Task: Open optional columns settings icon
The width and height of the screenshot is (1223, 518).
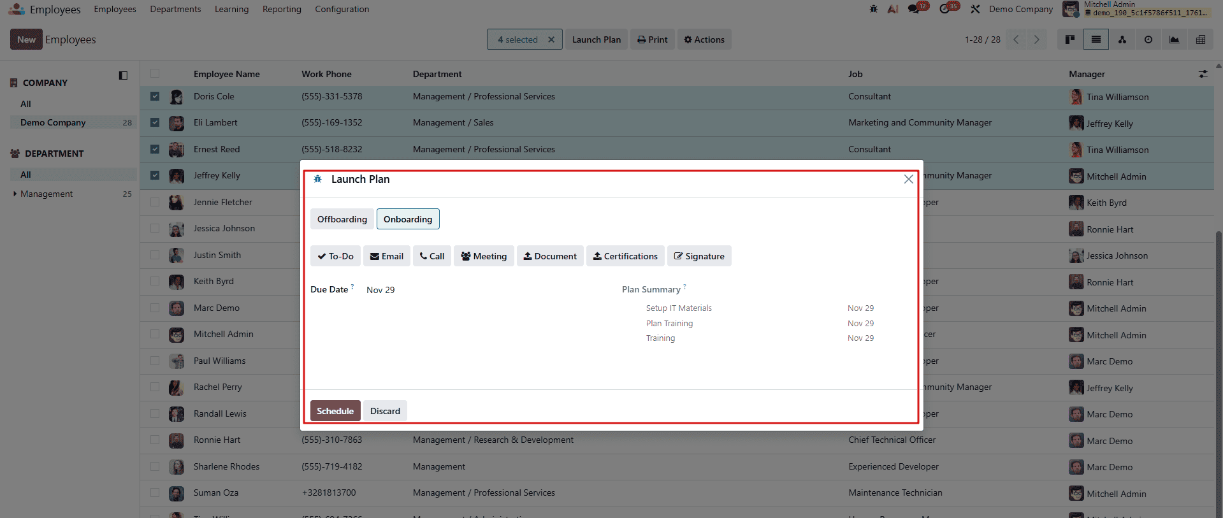Action: [x=1203, y=74]
